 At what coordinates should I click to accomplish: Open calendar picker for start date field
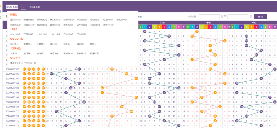[222, 17]
